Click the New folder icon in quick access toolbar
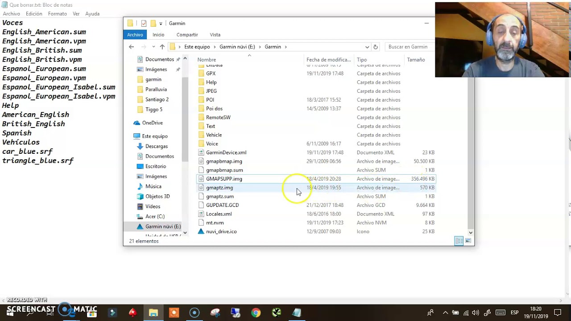571x321 pixels. (x=153, y=23)
